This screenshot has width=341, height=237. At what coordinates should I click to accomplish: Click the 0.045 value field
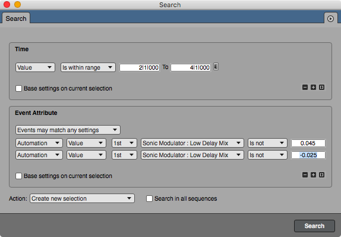(x=308, y=144)
